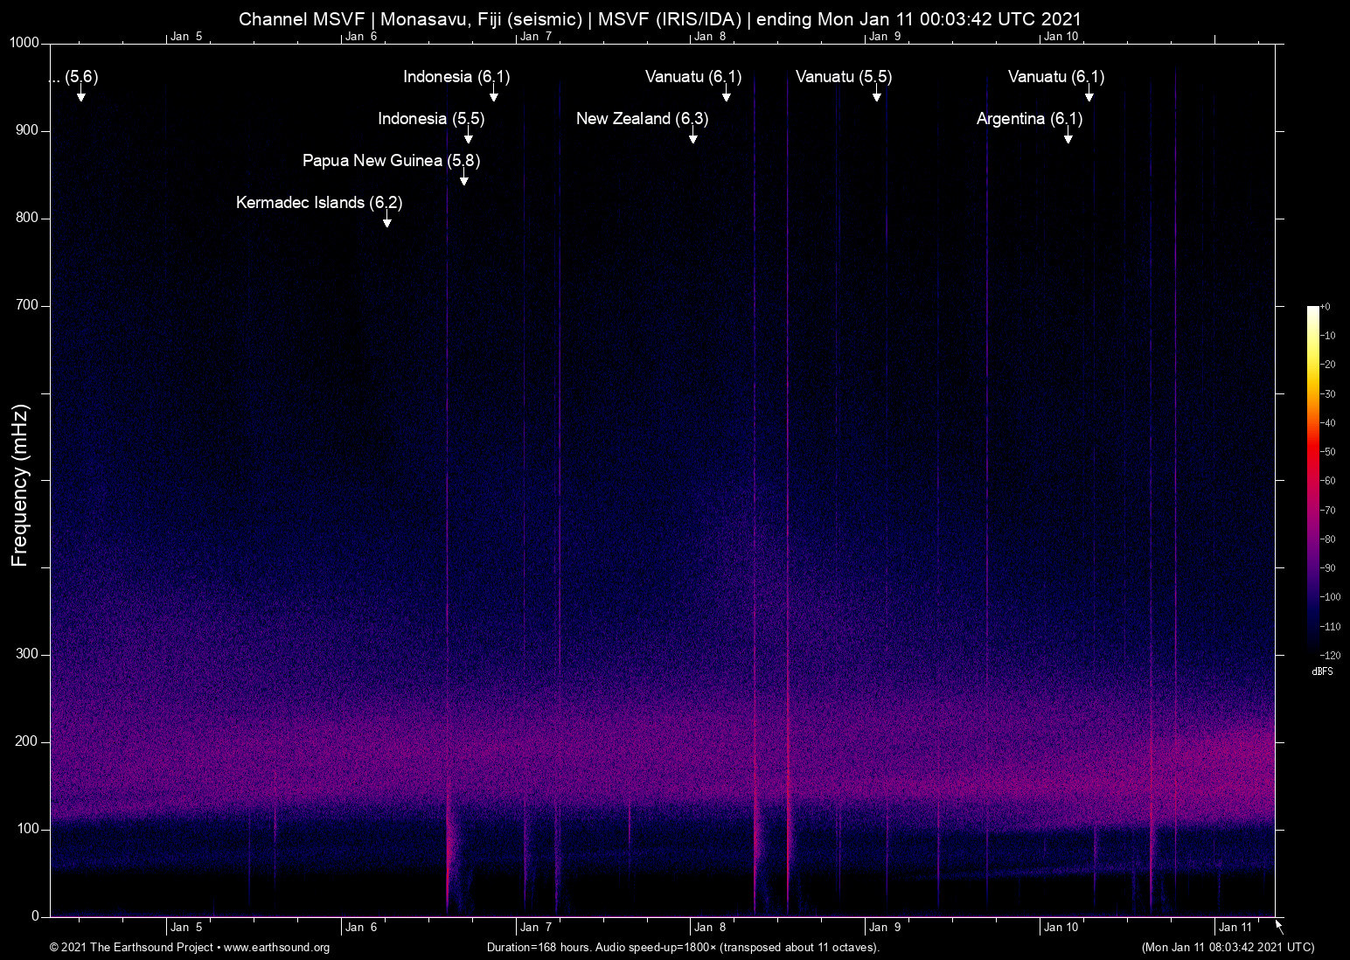Open the www.earthsound.org footer link
1350x960 pixels.
click(276, 948)
